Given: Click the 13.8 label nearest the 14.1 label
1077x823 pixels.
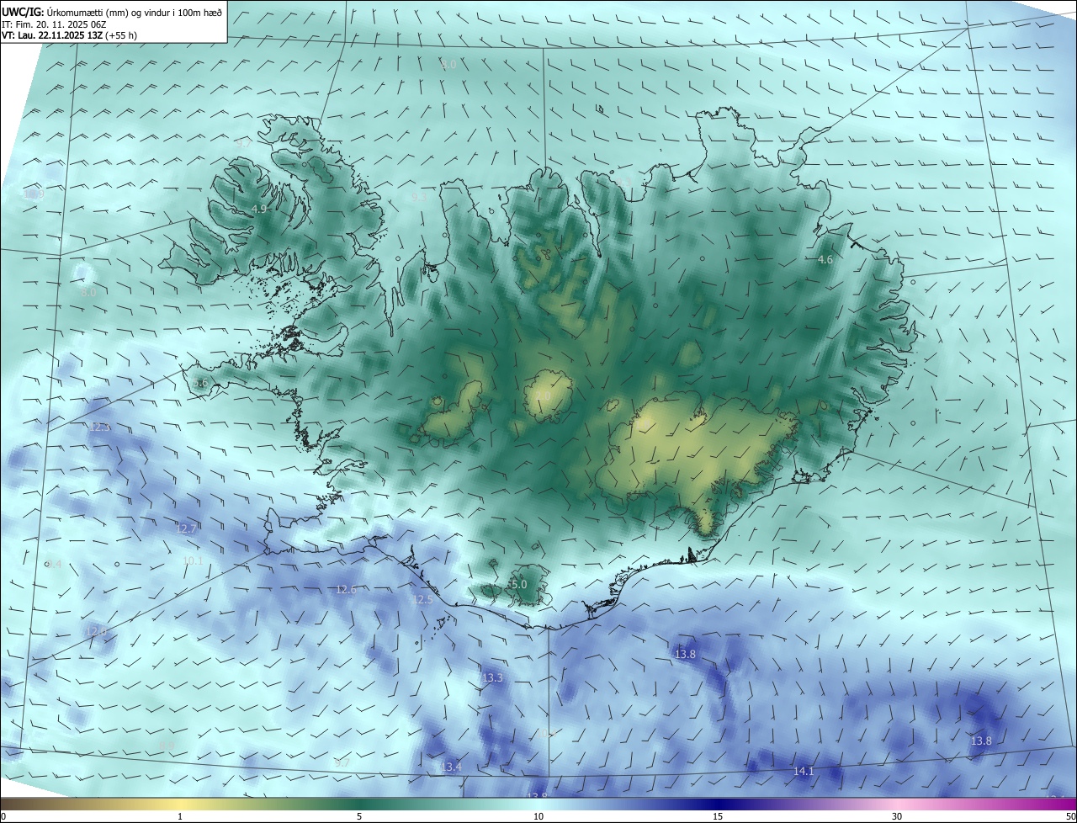Looking at the screenshot, I should click(x=981, y=741).
